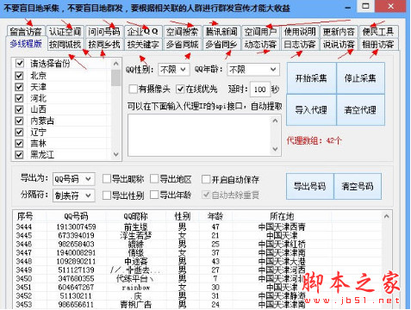The height and width of the screenshot is (310, 411).
Task: Click the 所在地 column header
Action: (282, 216)
